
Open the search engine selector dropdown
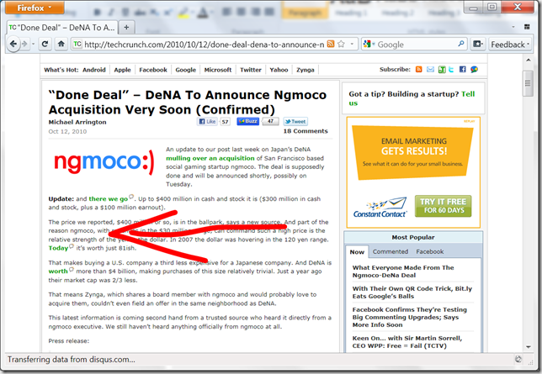[x=368, y=44]
